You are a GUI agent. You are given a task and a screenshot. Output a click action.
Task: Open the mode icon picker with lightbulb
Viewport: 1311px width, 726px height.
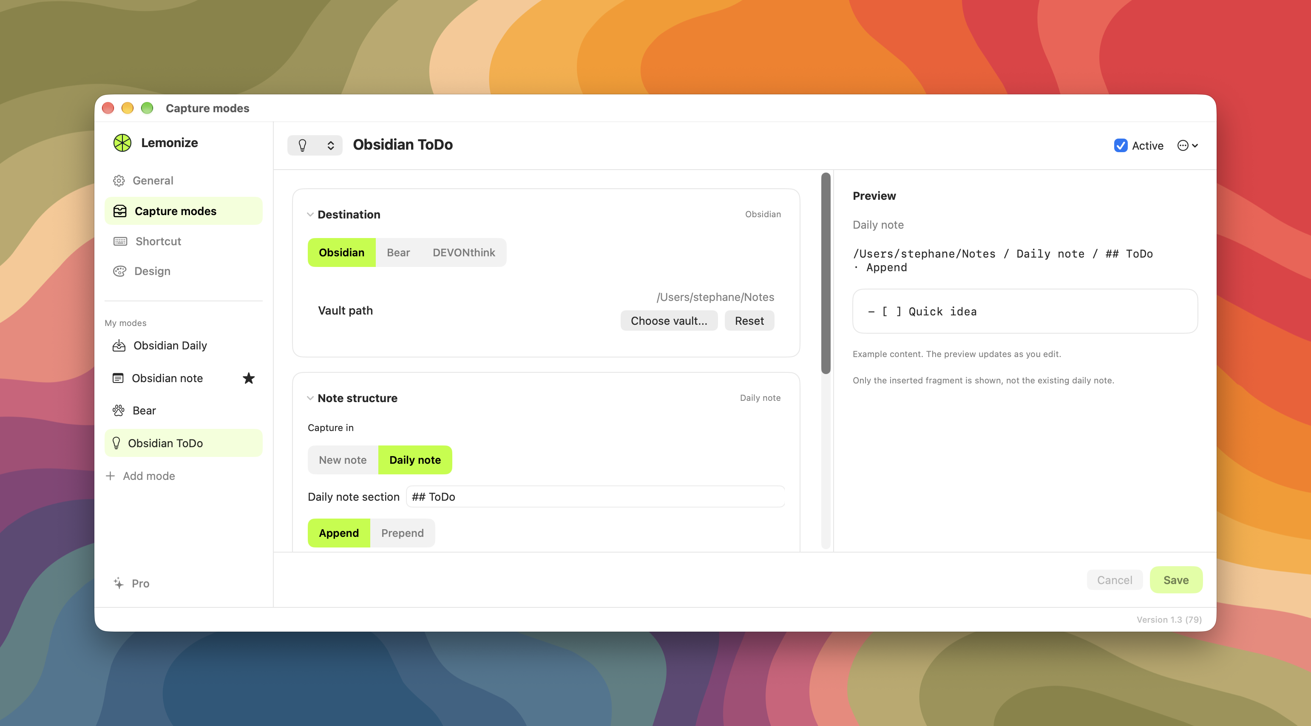point(315,145)
